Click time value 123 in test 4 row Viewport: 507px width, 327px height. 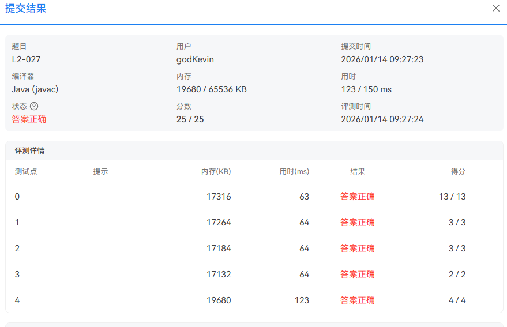(x=302, y=300)
